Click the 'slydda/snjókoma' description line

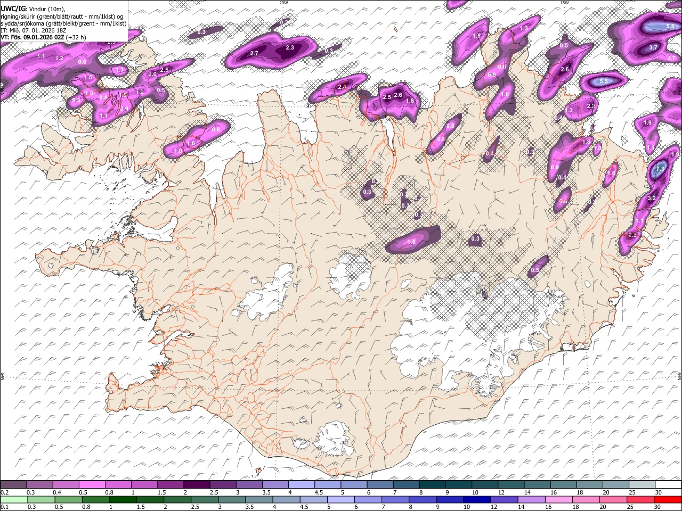[64, 23]
